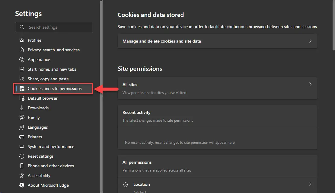Expand the Location permission chevron
The width and height of the screenshot is (335, 193).
[311, 184]
